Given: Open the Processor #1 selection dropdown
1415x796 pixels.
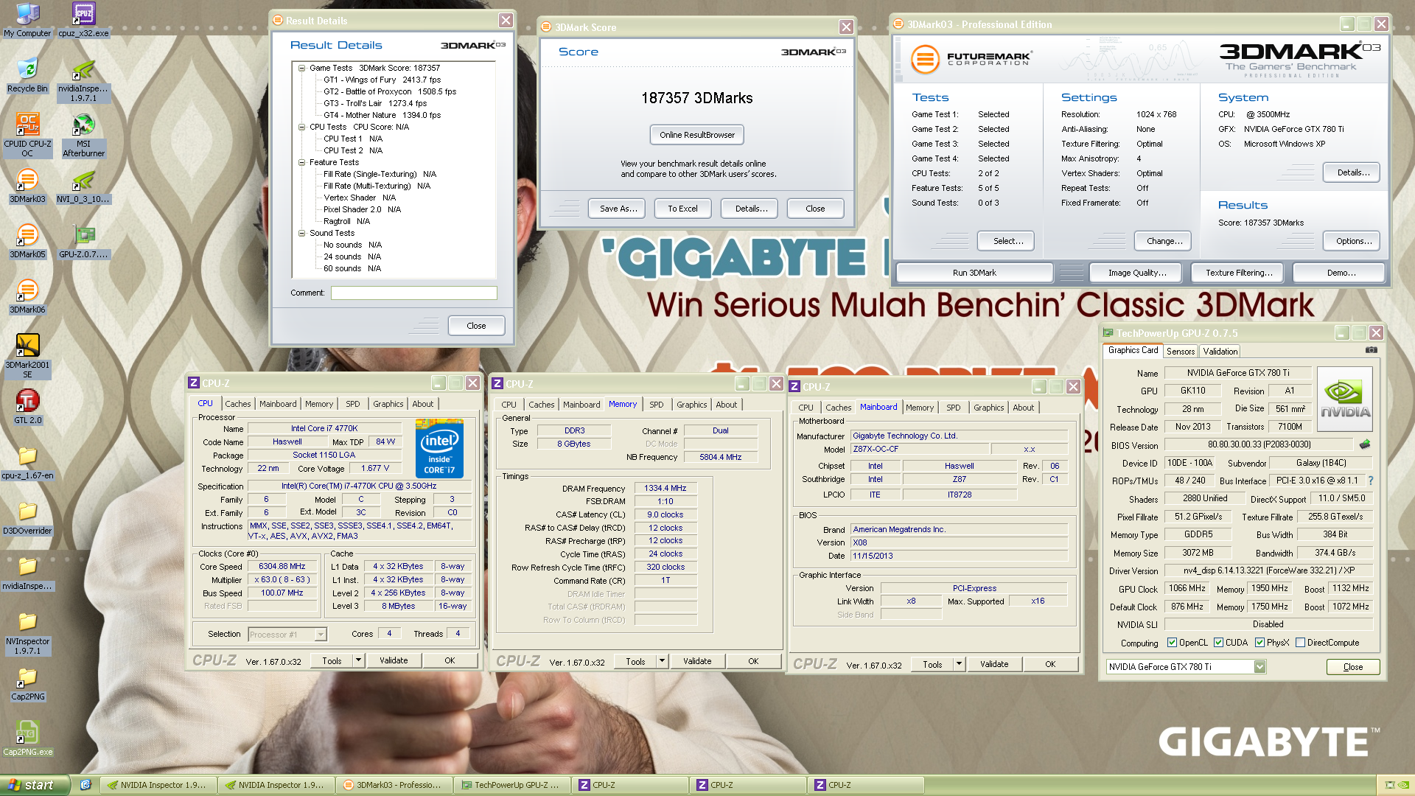Looking at the screenshot, I should tap(320, 635).
